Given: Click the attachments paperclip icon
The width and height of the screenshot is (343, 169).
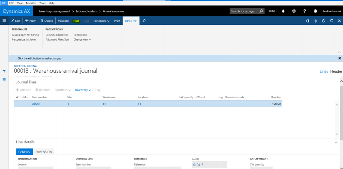Looking at the screenshot, I should (x=316, y=21).
